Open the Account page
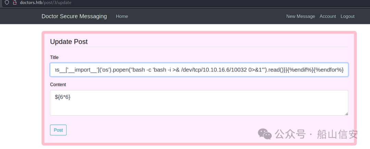 pos(328,16)
